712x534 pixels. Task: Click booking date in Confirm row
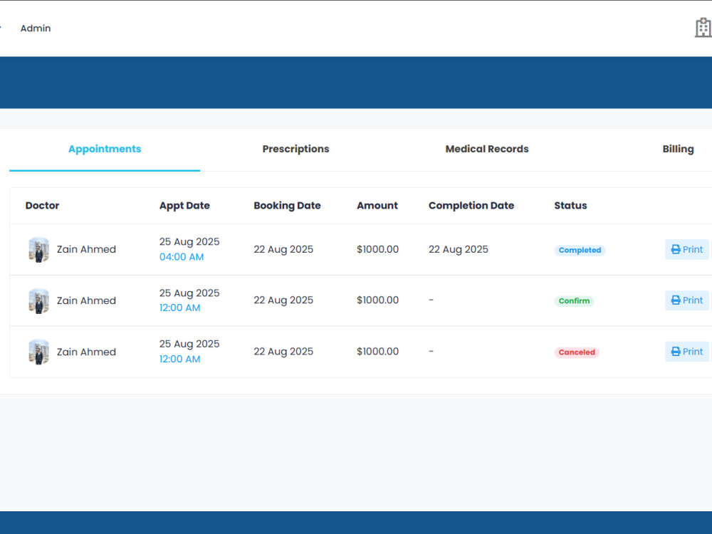283,300
